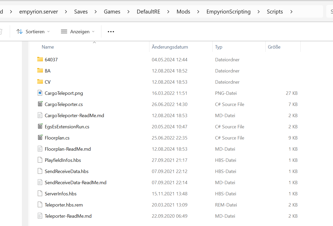The height and width of the screenshot is (226, 333).
Task: Click the date 04.05.2024 12:44
Action: (169, 59)
